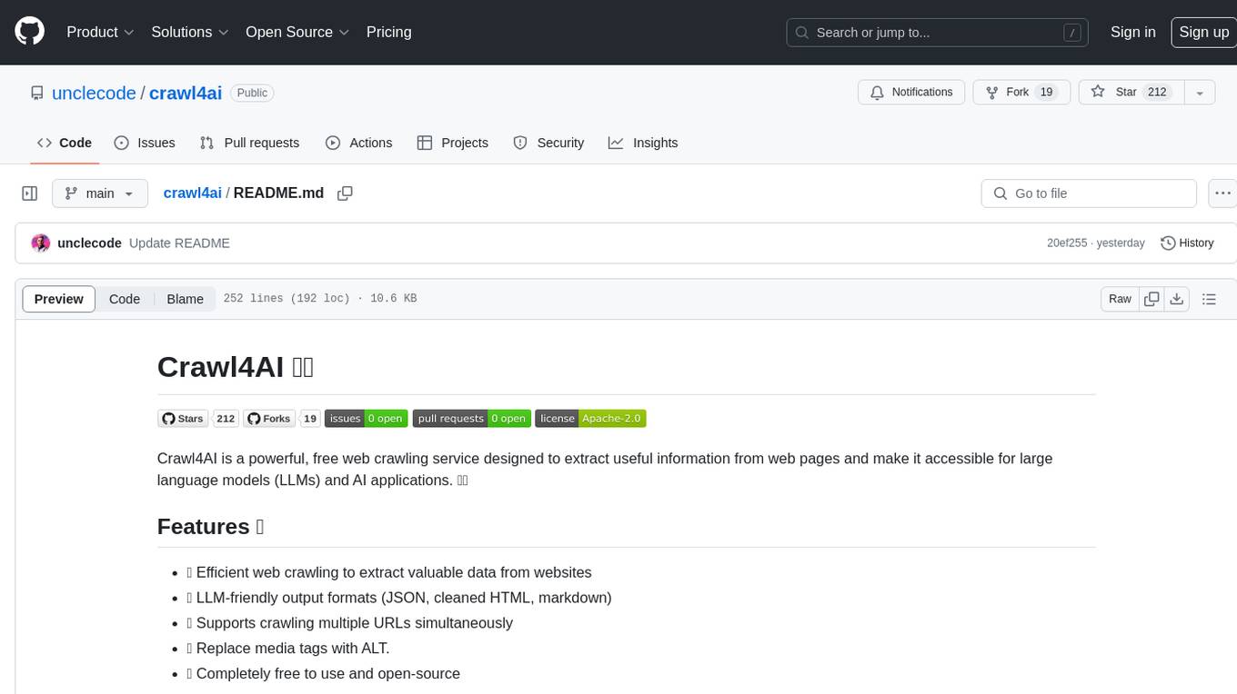Screen dimensions: 1237x694
Task: Open the Issues tab
Action: tap(145, 143)
